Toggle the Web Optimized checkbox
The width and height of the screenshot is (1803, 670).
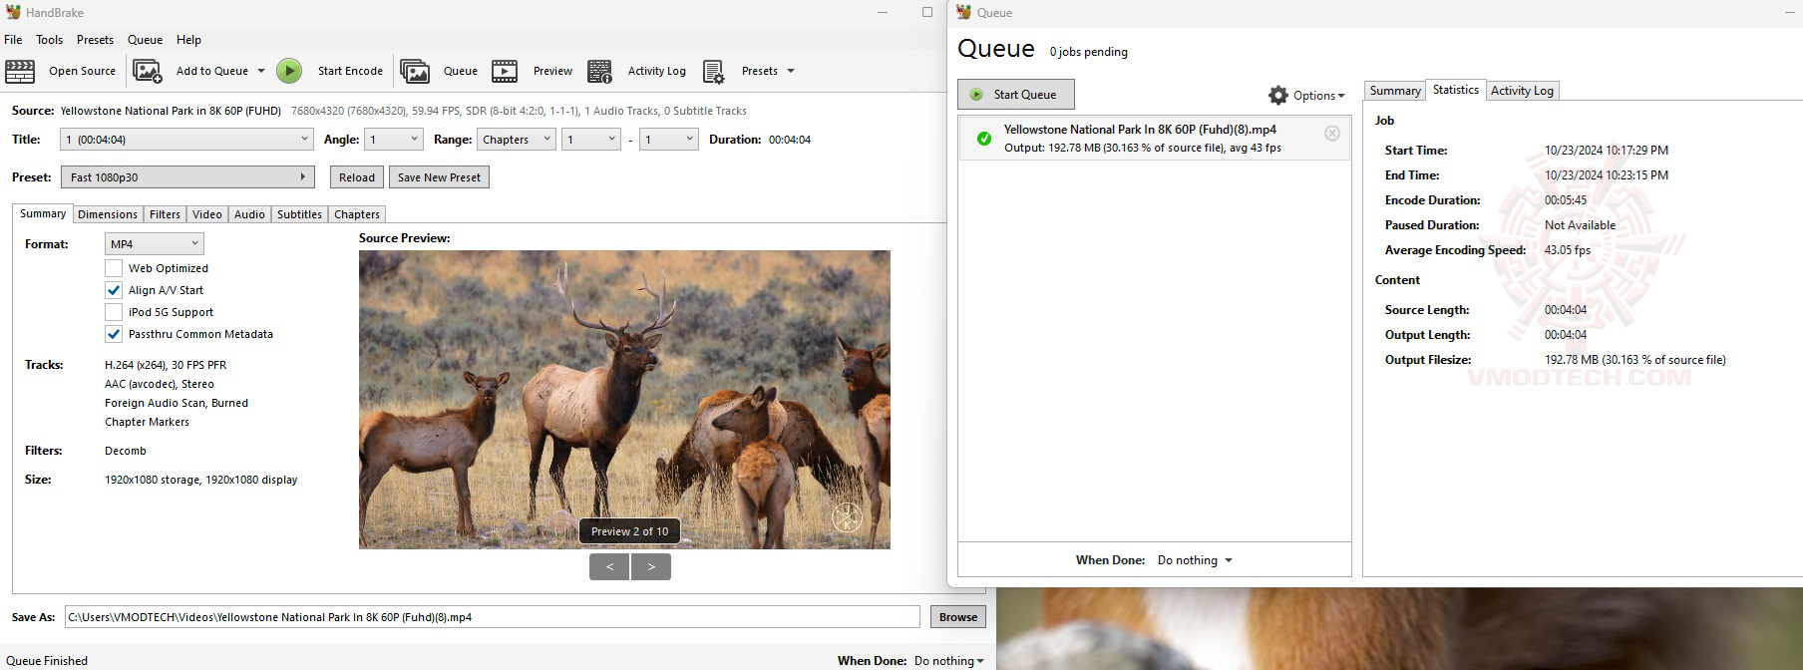click(x=114, y=268)
